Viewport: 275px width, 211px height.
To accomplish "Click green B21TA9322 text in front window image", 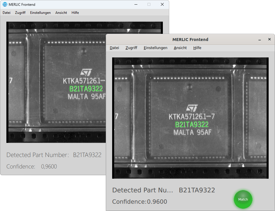I will click(192, 125).
